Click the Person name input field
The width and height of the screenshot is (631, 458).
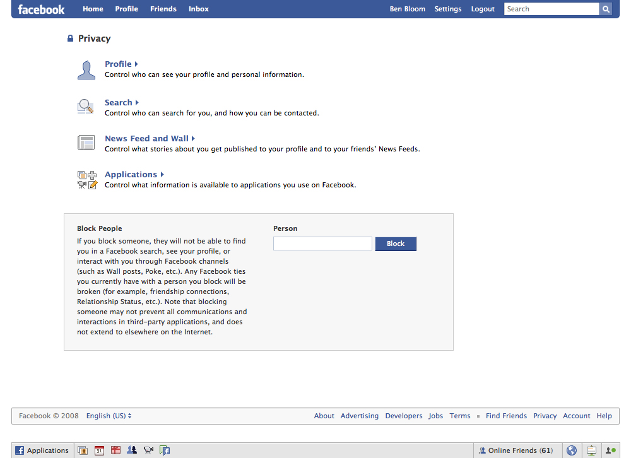click(x=322, y=244)
